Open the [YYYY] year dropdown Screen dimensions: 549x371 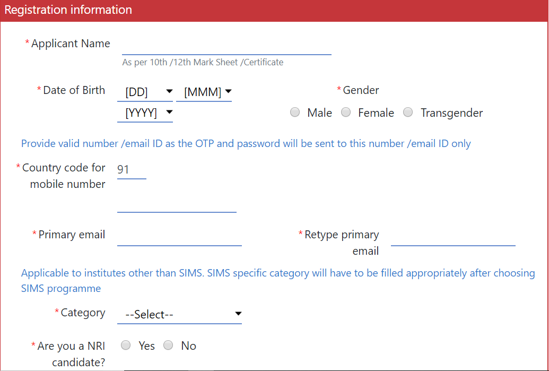point(145,113)
